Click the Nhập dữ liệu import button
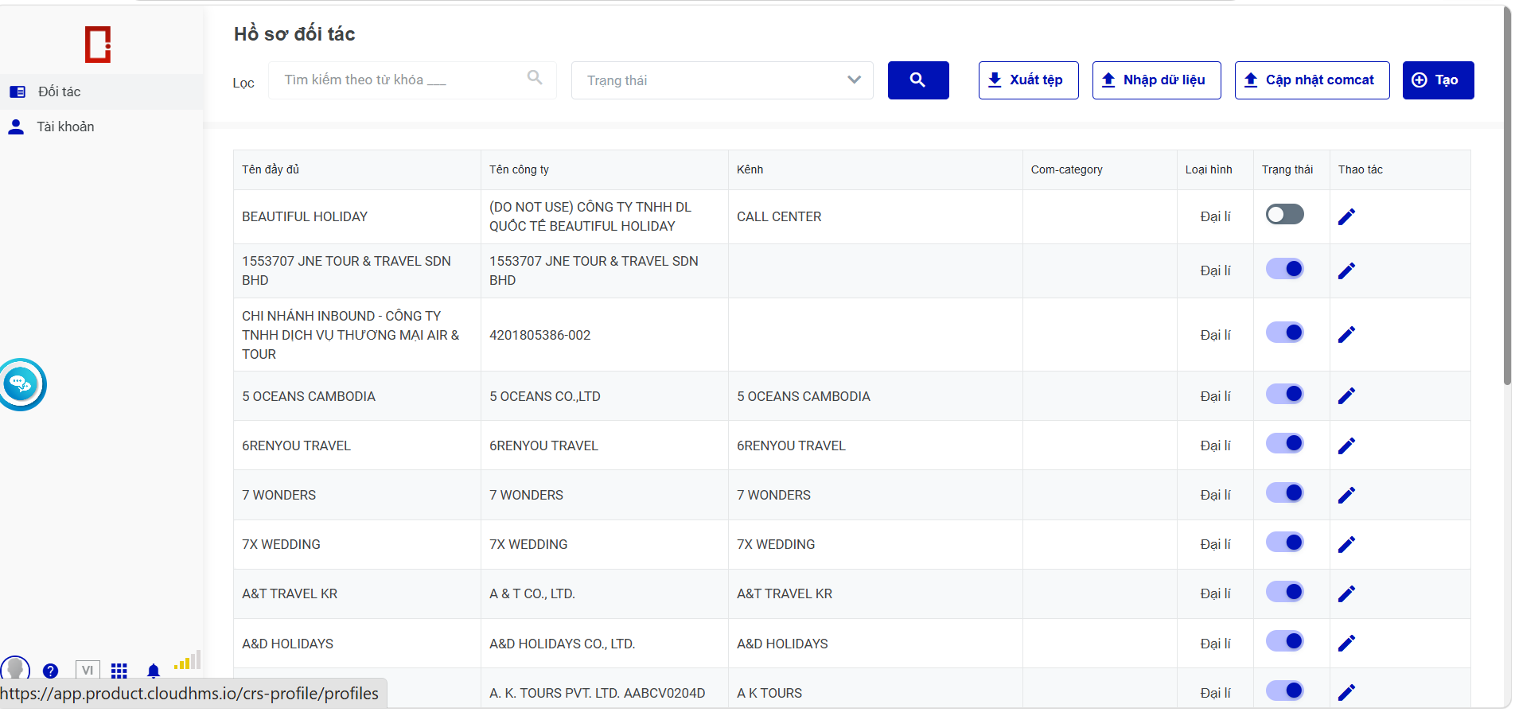This screenshot has width=1515, height=712. pyautogui.click(x=1157, y=80)
